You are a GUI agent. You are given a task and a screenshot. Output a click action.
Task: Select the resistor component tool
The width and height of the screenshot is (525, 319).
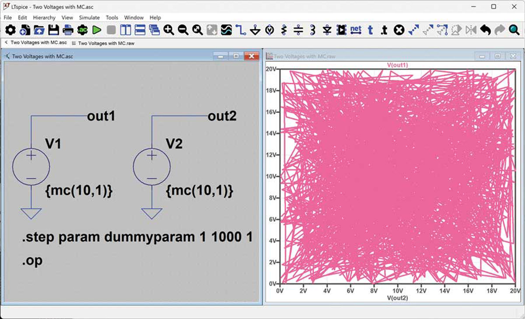pyautogui.click(x=284, y=30)
